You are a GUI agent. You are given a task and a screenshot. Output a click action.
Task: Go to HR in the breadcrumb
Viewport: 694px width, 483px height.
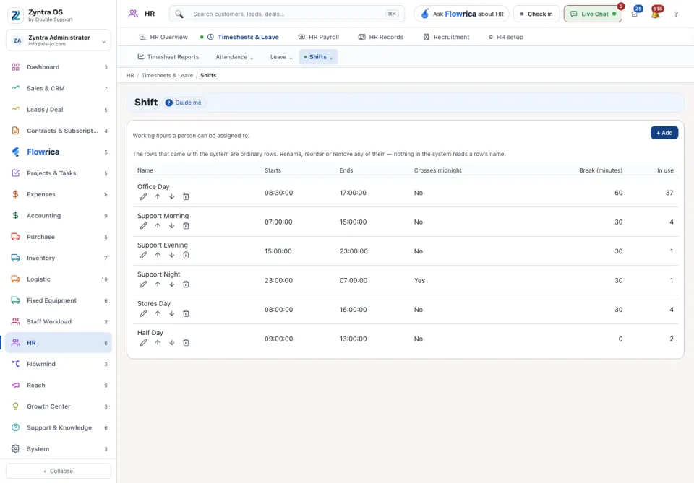click(x=130, y=76)
